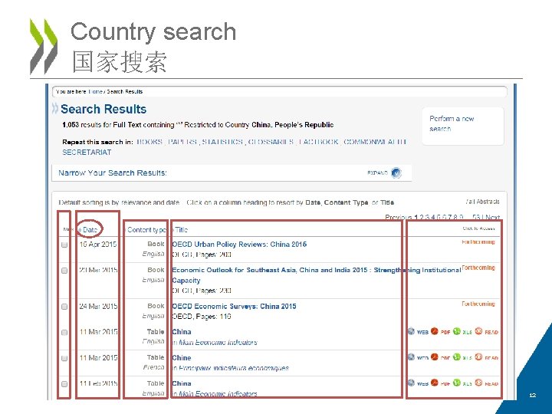Go to Home in breadcrumb

click(x=95, y=91)
